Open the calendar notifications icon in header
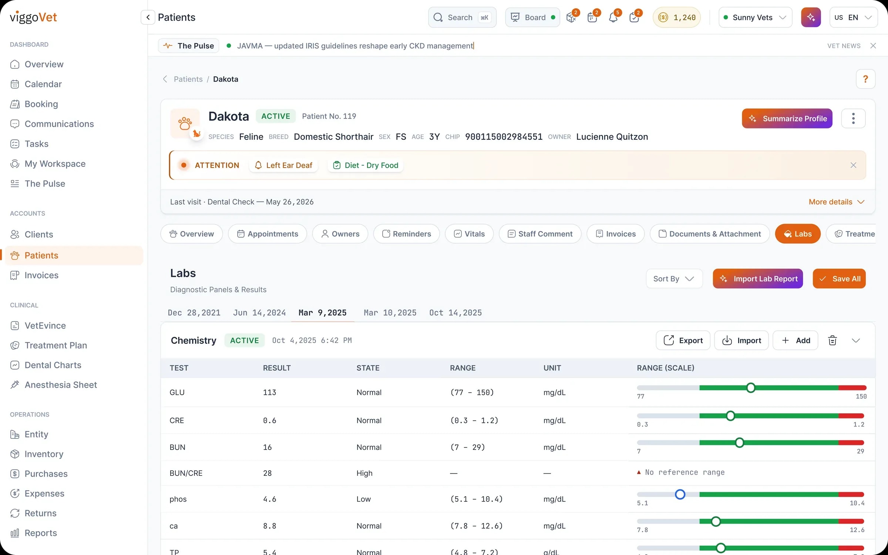888x555 pixels. tap(592, 17)
